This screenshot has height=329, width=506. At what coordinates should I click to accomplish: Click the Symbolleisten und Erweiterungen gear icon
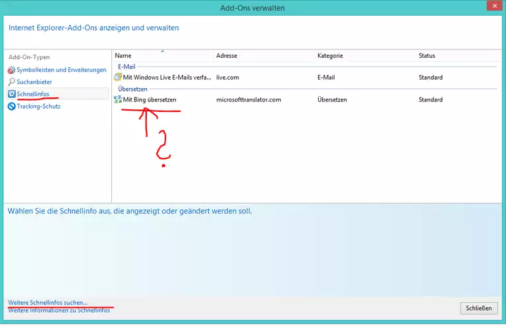tap(11, 70)
